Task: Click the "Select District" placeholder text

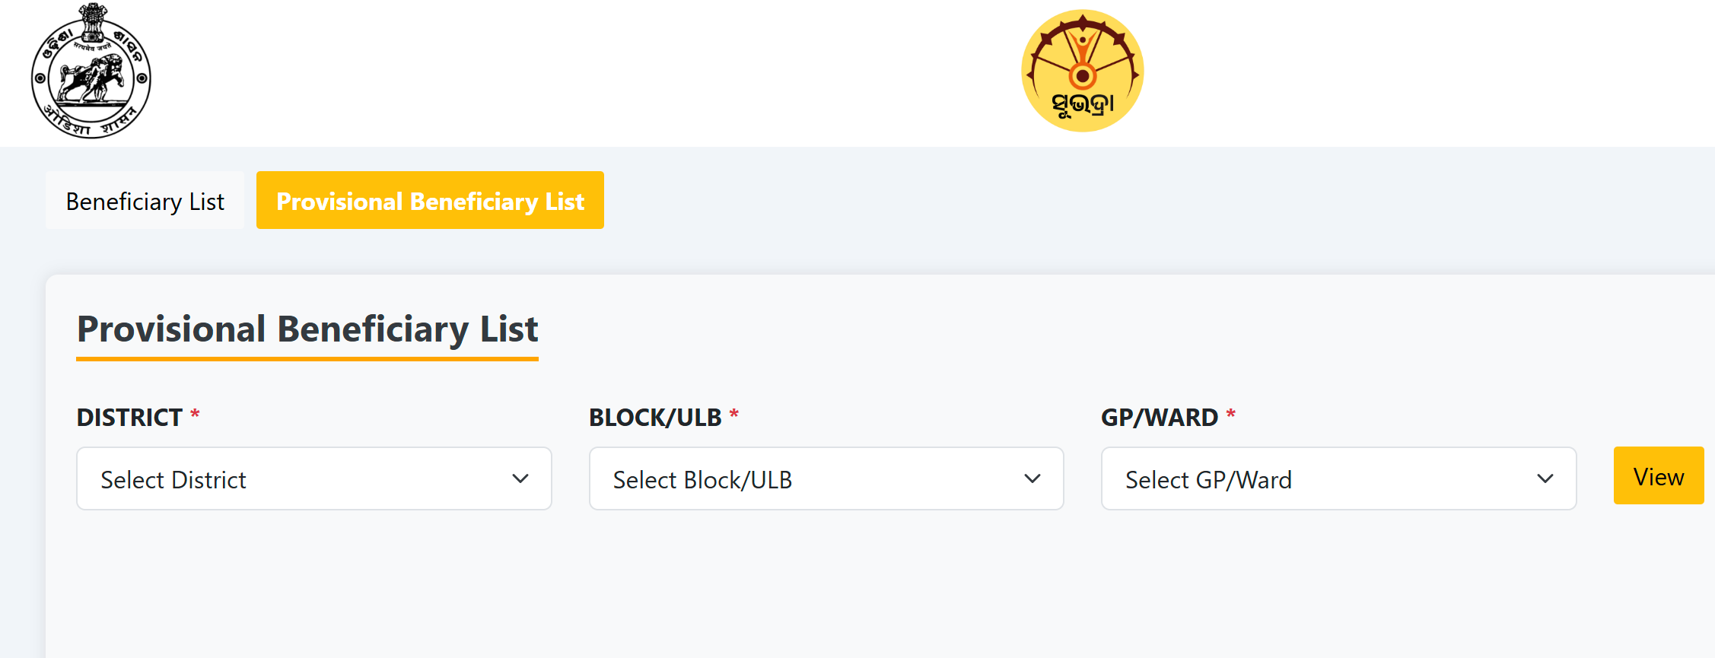Action: point(173,480)
